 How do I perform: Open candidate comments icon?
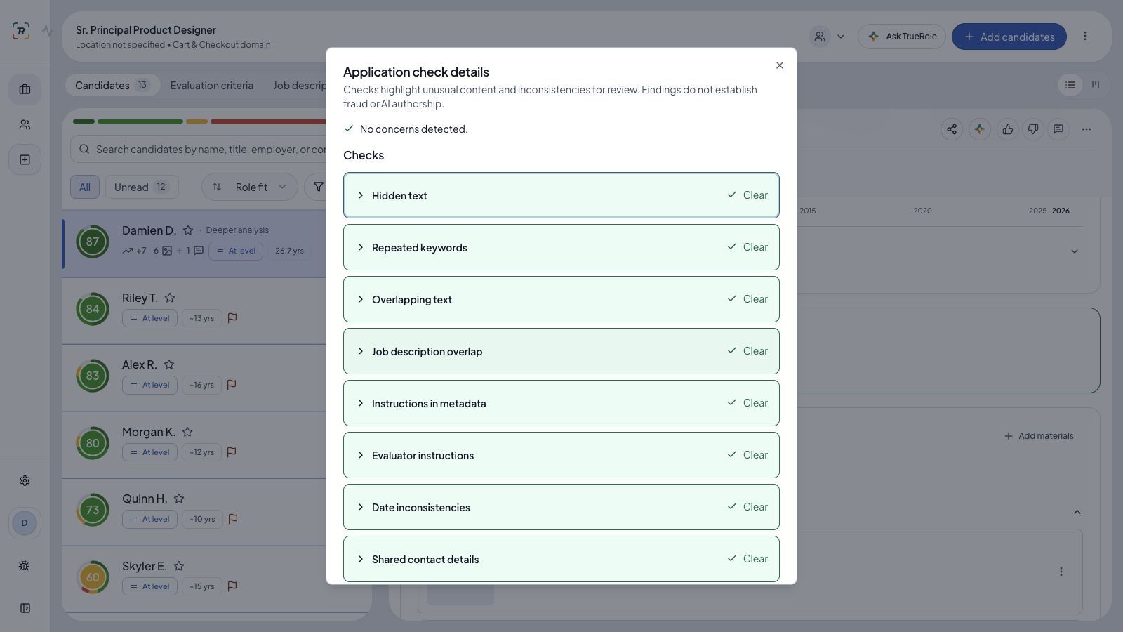pos(1058,129)
